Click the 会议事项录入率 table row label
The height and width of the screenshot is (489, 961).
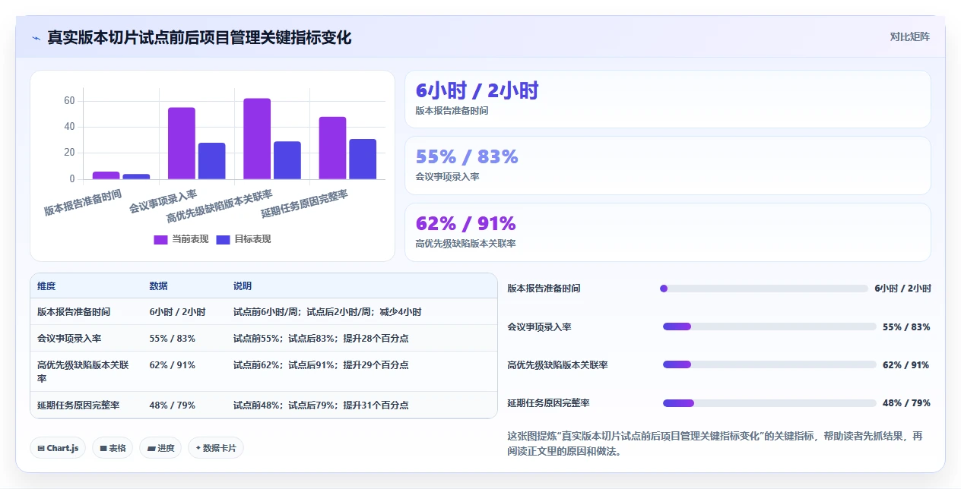(x=69, y=339)
